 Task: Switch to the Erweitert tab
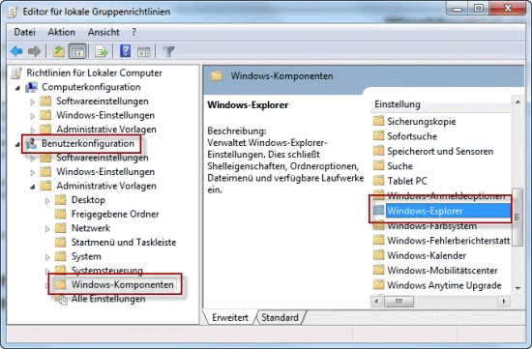tap(230, 317)
